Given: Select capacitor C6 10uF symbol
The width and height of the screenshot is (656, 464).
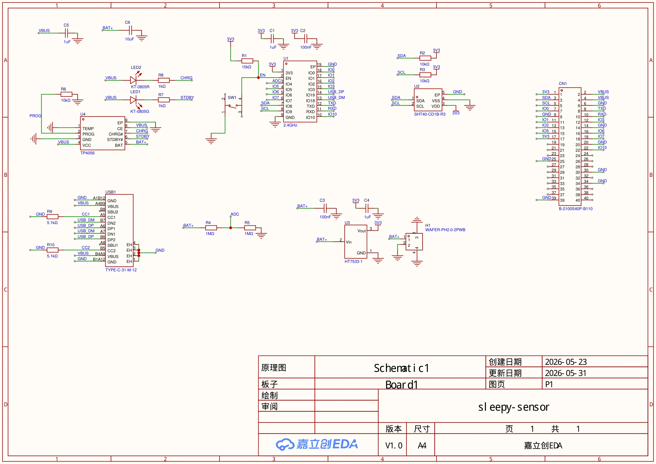Looking at the screenshot, I should tap(130, 30).
